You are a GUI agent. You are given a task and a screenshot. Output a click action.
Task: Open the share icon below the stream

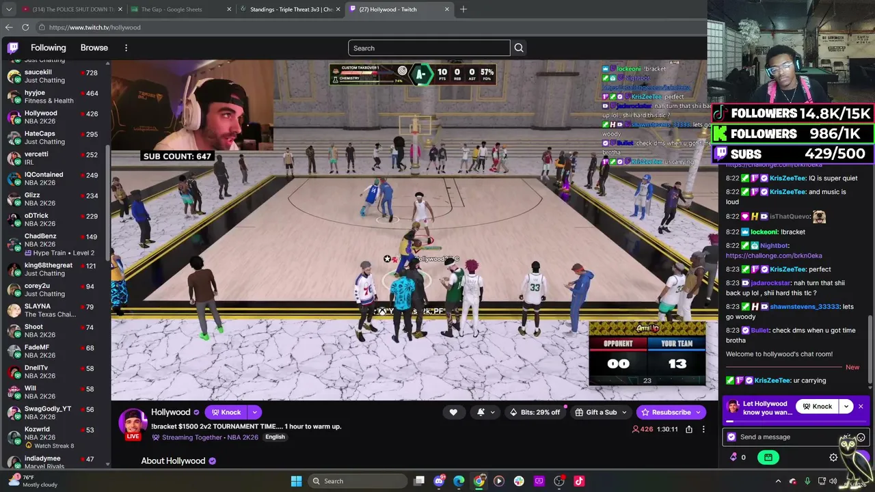[689, 429]
